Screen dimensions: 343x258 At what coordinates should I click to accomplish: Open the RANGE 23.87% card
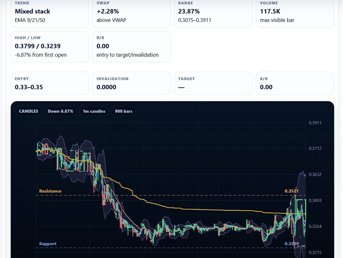[213, 13]
